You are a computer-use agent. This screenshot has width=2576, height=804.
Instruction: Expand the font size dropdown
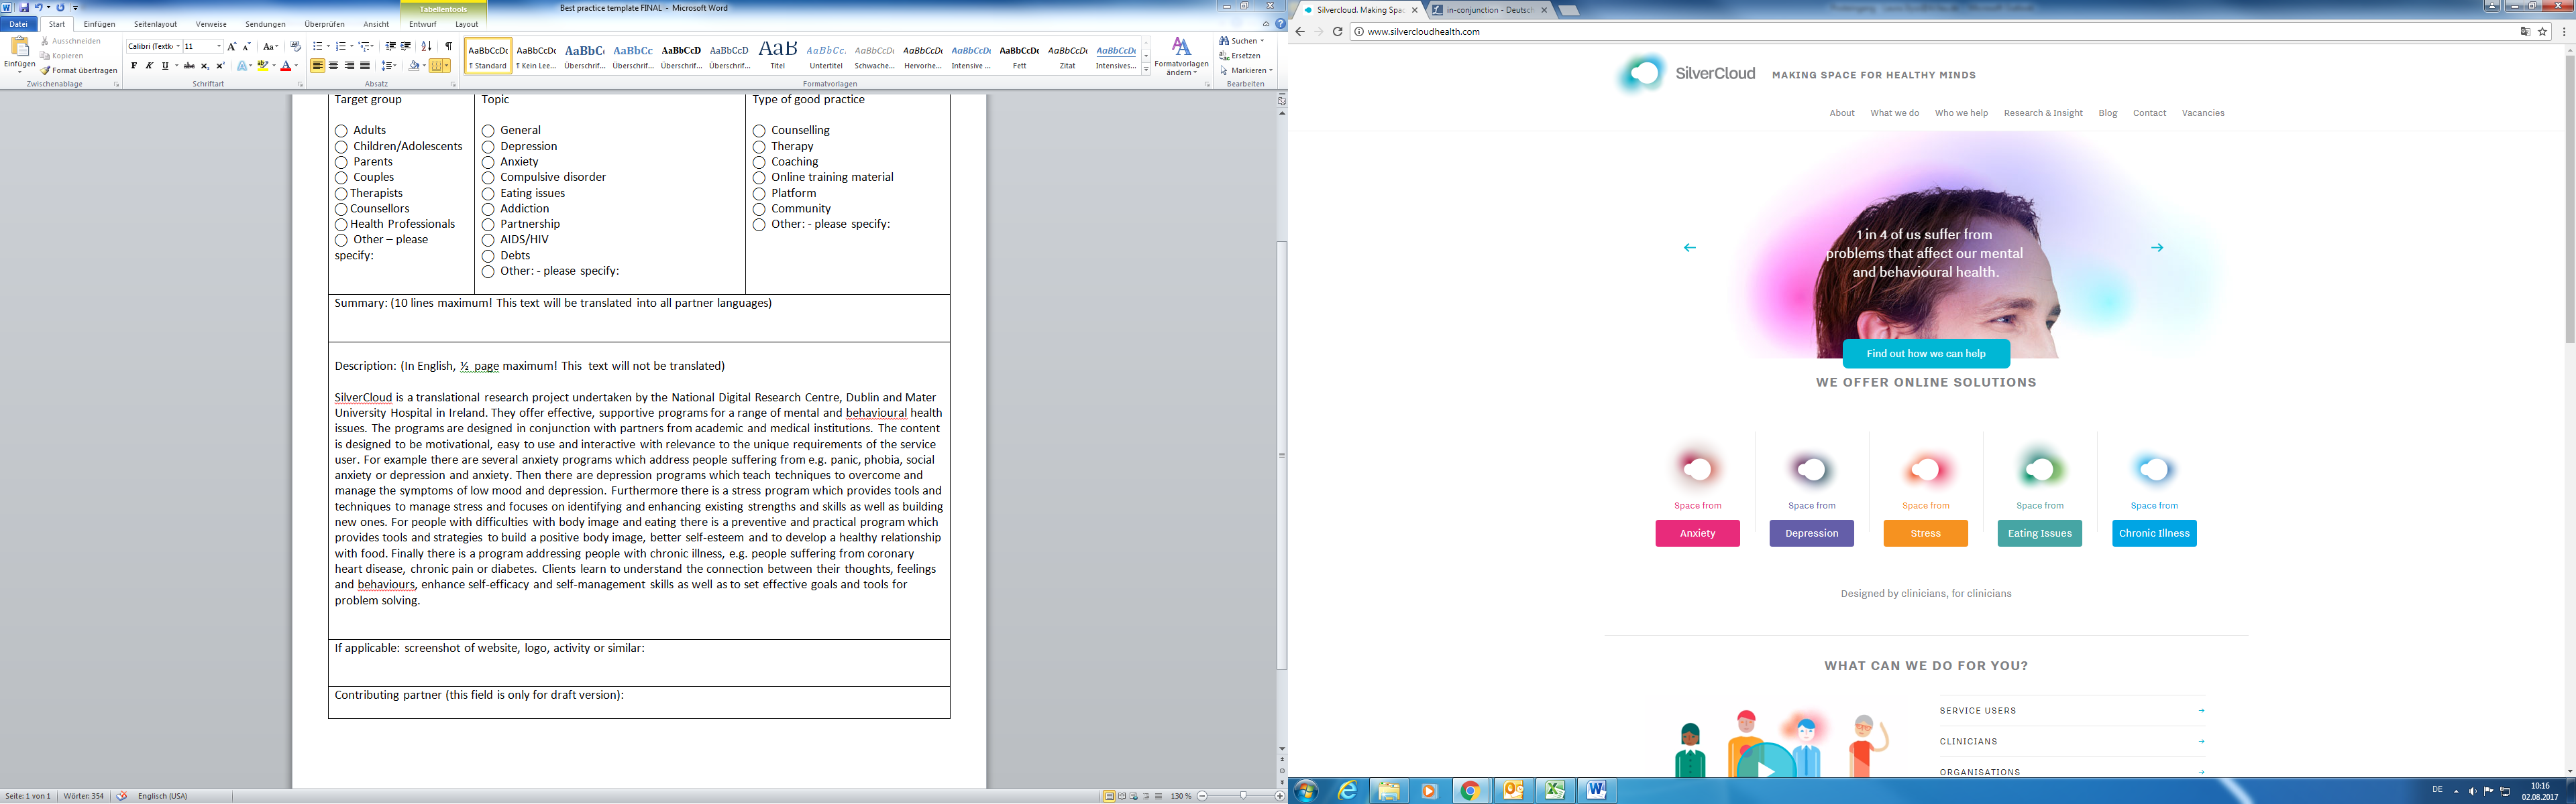click(x=219, y=46)
